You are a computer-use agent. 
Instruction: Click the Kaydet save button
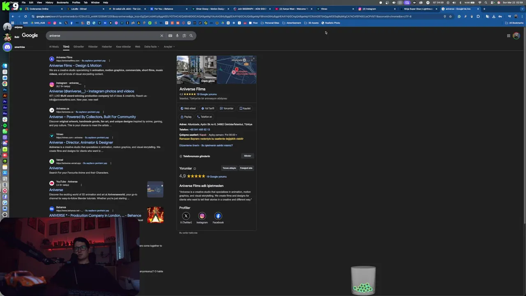click(245, 109)
